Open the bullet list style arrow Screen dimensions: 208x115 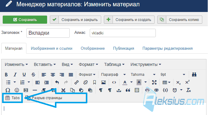[x=15, y=82]
